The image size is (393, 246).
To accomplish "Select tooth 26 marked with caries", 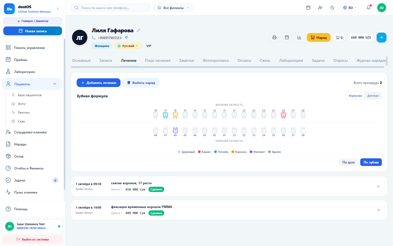I will [x=283, y=115].
